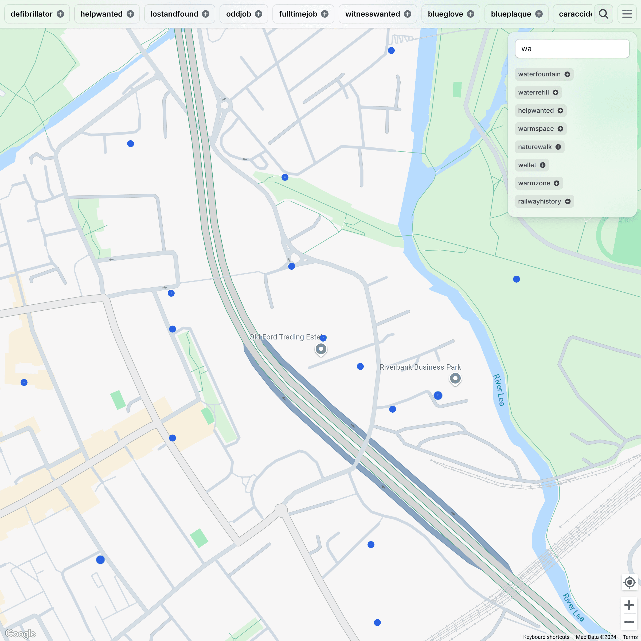641x641 pixels.
Task: Open the hamburger menu
Action: pos(627,14)
